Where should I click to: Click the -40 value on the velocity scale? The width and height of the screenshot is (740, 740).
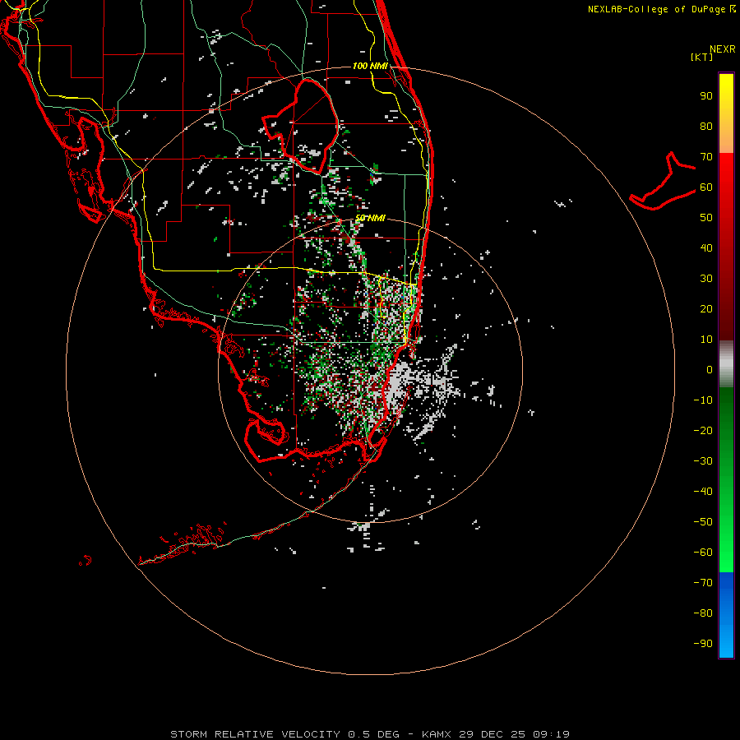[703, 492]
